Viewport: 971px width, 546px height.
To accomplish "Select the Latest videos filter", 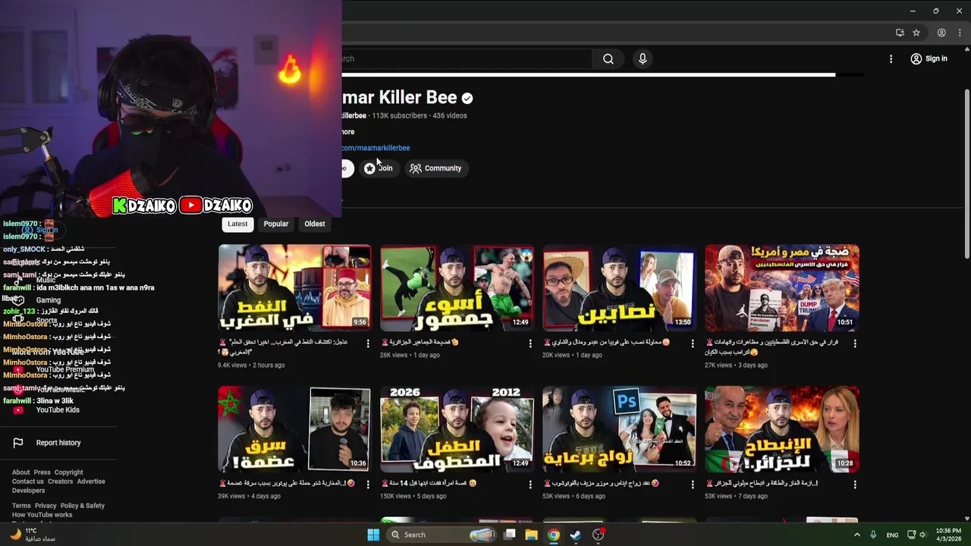I will pos(237,224).
